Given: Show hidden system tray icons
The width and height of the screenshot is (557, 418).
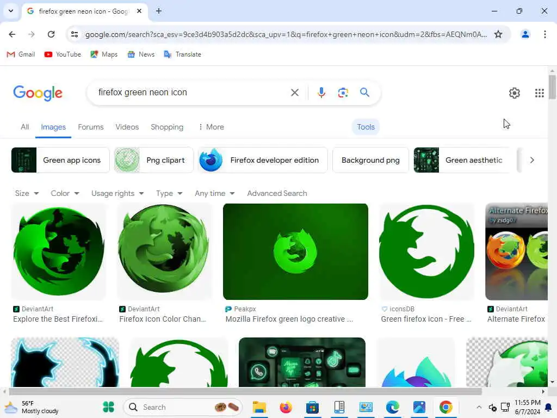Looking at the screenshot, I should click(x=479, y=407).
